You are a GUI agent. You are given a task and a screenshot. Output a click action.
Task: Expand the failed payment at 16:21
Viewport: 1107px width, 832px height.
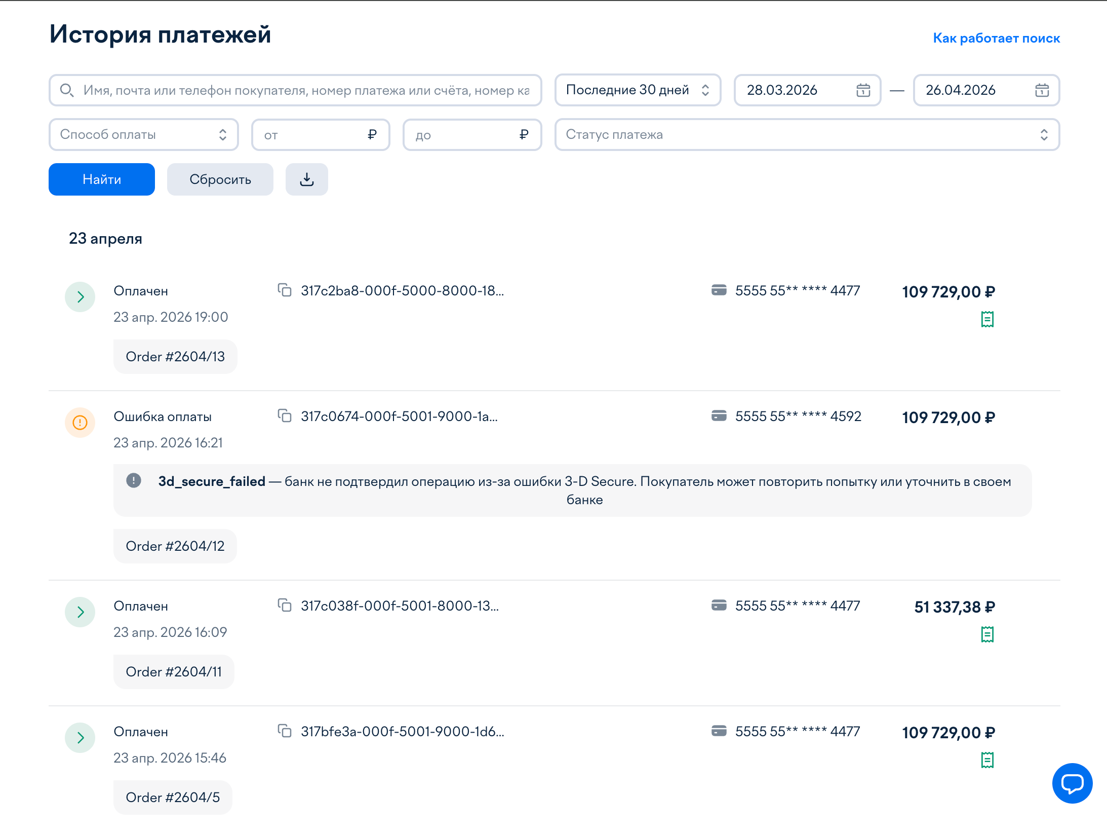(x=80, y=423)
